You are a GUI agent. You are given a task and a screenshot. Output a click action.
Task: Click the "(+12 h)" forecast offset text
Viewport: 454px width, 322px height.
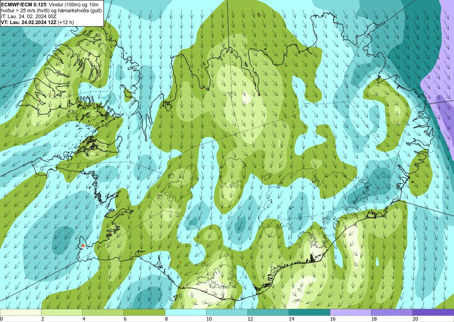(66, 22)
